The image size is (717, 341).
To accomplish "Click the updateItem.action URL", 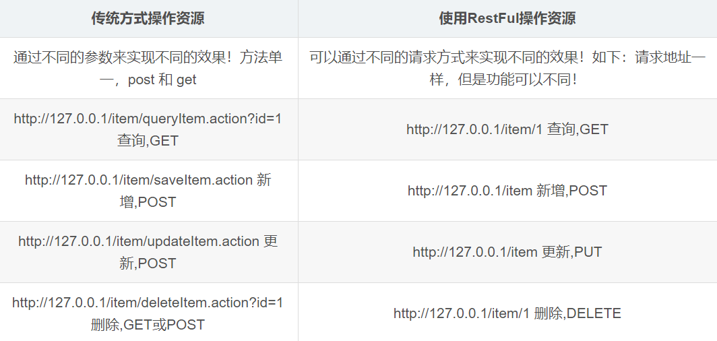I will (x=138, y=241).
